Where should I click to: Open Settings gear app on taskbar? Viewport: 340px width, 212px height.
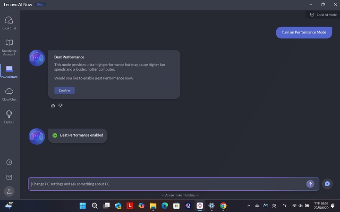point(212,206)
